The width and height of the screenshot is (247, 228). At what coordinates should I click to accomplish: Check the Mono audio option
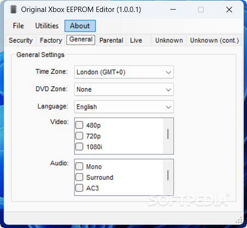[x=79, y=166]
